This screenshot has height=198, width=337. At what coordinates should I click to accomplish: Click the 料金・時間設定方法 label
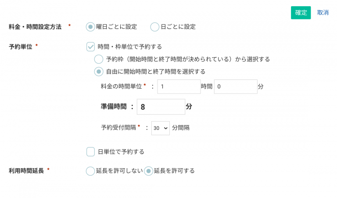[35, 27]
